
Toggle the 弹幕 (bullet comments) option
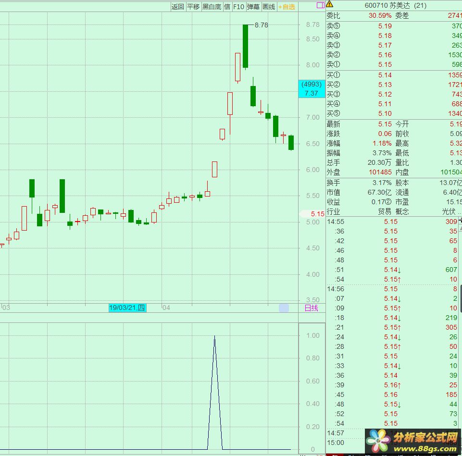point(253,7)
